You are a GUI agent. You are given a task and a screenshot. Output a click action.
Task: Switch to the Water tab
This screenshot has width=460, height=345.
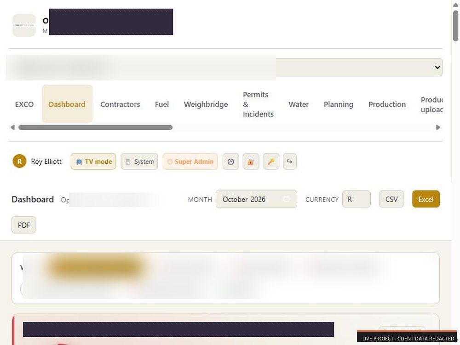pos(299,104)
